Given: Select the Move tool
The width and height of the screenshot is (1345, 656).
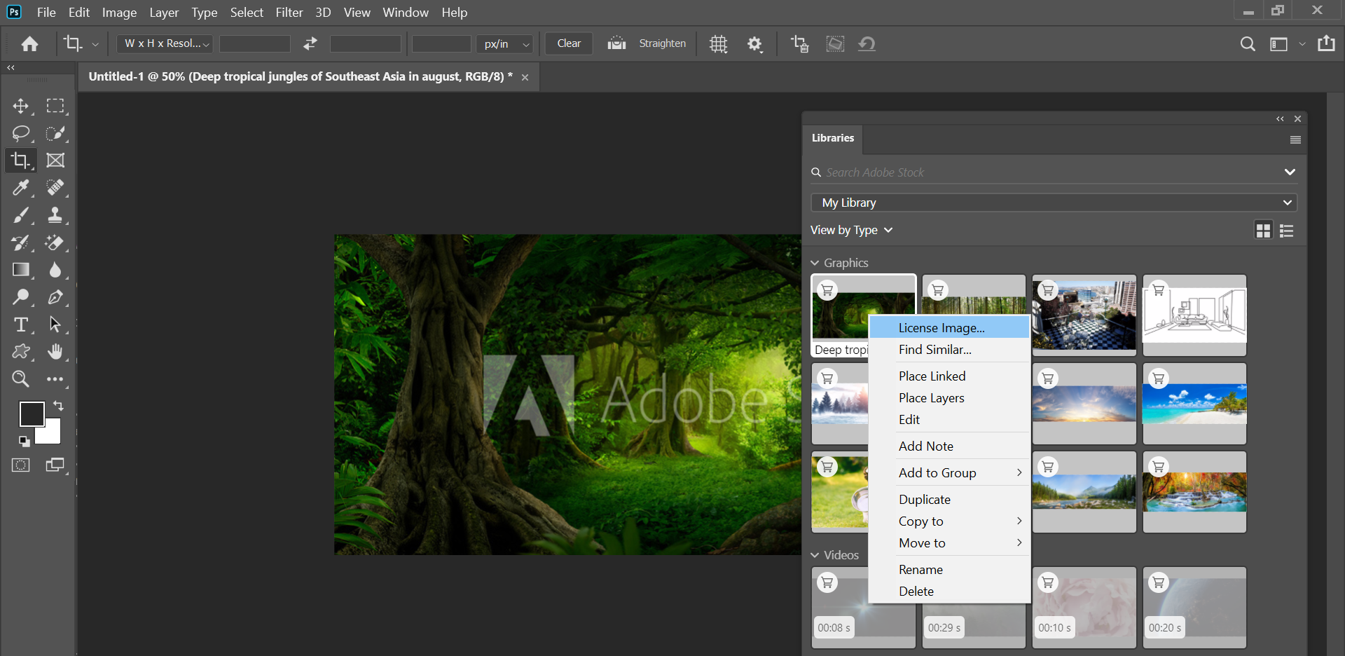Looking at the screenshot, I should click(21, 106).
